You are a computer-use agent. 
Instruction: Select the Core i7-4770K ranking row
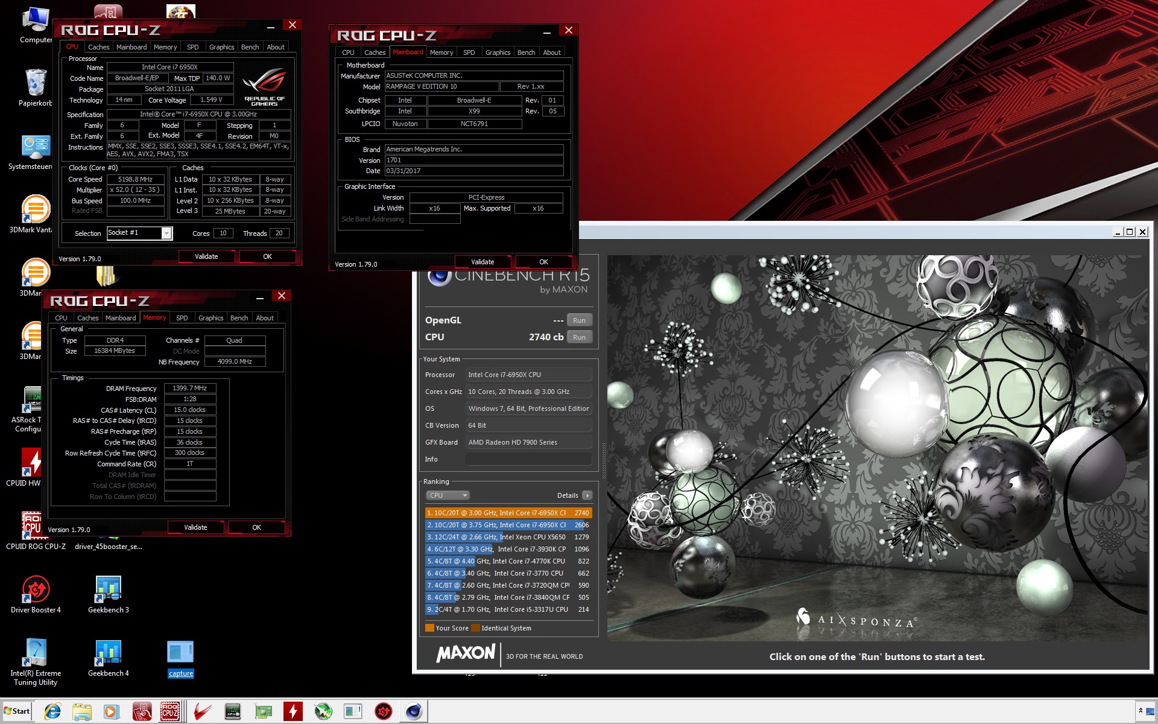(x=508, y=561)
